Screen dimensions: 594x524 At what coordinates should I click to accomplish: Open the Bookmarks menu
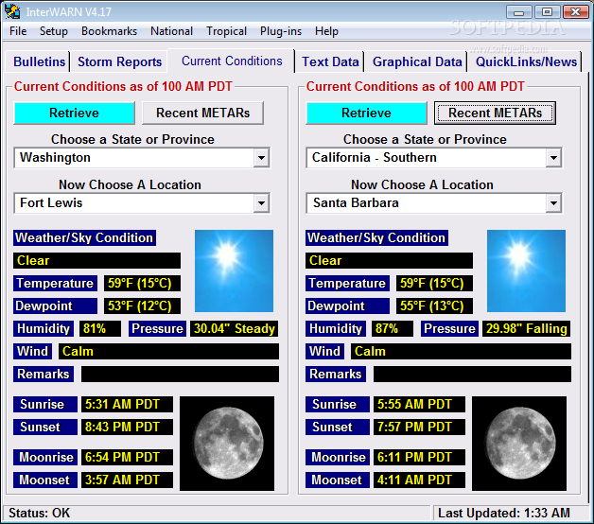coord(109,31)
